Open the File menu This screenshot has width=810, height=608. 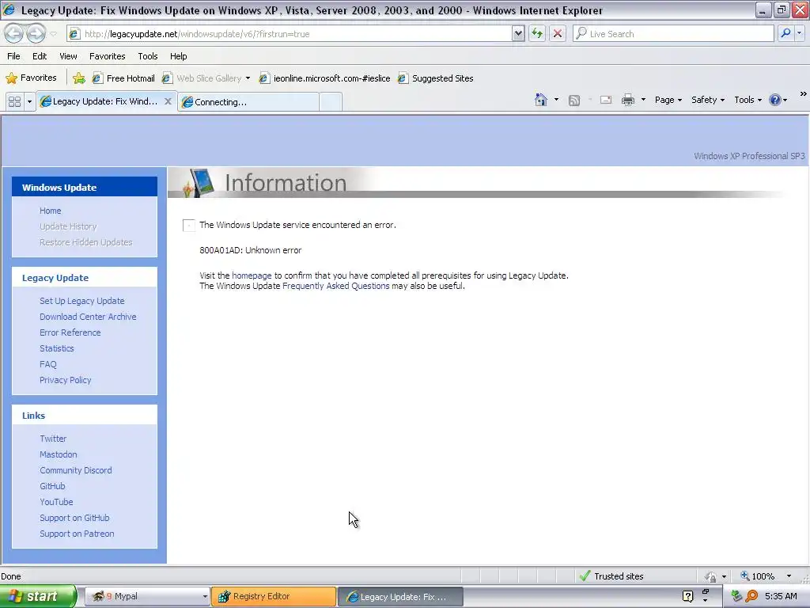[x=13, y=56]
